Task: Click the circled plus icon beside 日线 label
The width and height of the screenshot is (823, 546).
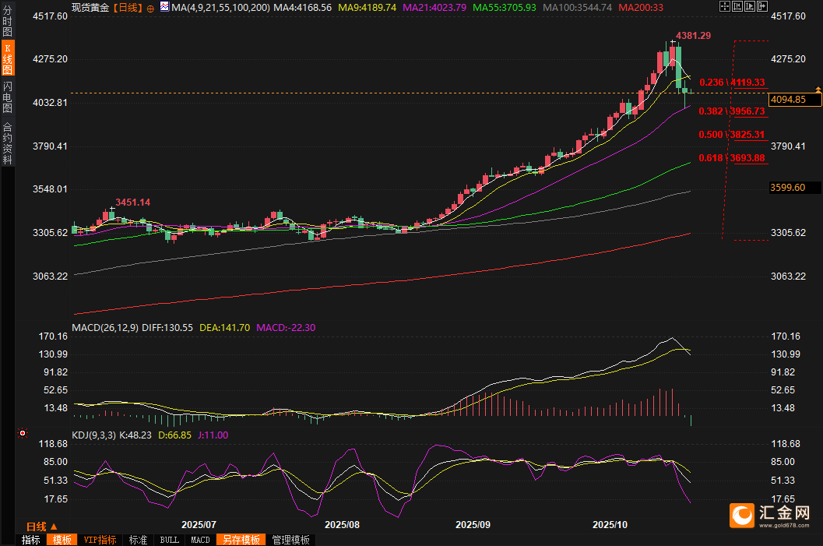Action: click(x=150, y=7)
